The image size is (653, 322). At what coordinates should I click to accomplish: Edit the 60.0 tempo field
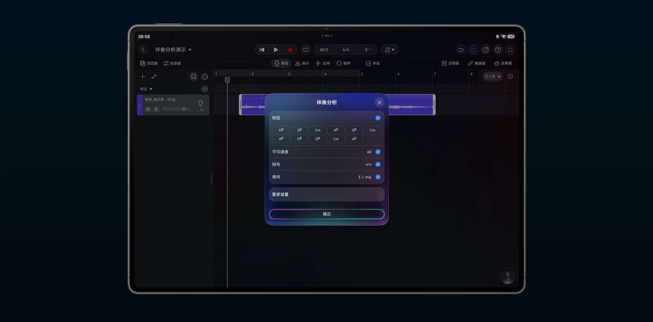tap(324, 50)
